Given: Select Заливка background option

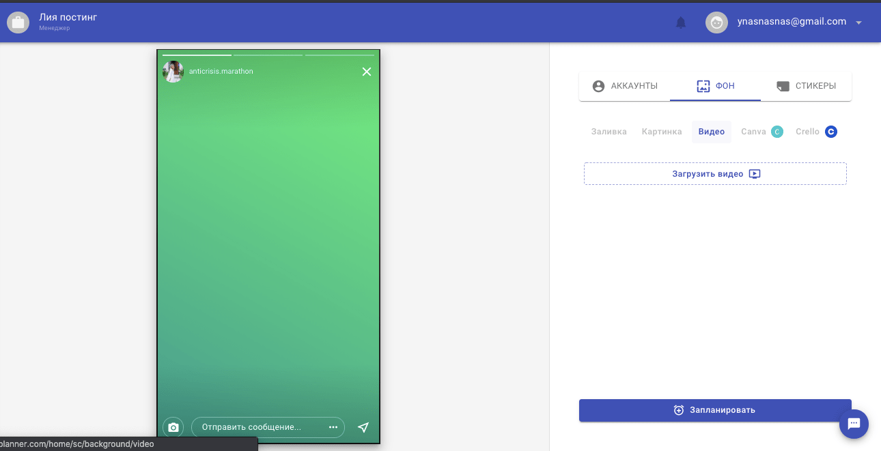Looking at the screenshot, I should [x=609, y=132].
